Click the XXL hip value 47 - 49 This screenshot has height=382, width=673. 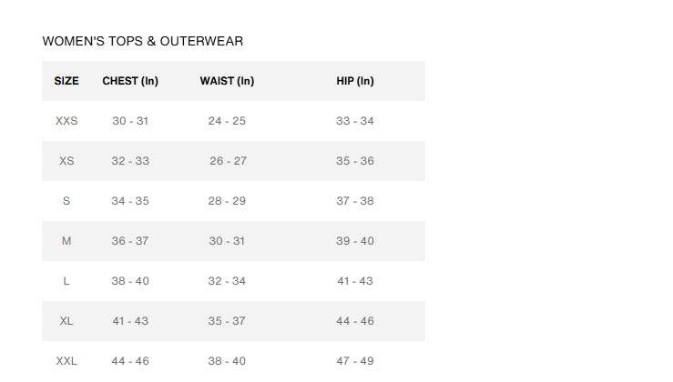pyautogui.click(x=355, y=361)
